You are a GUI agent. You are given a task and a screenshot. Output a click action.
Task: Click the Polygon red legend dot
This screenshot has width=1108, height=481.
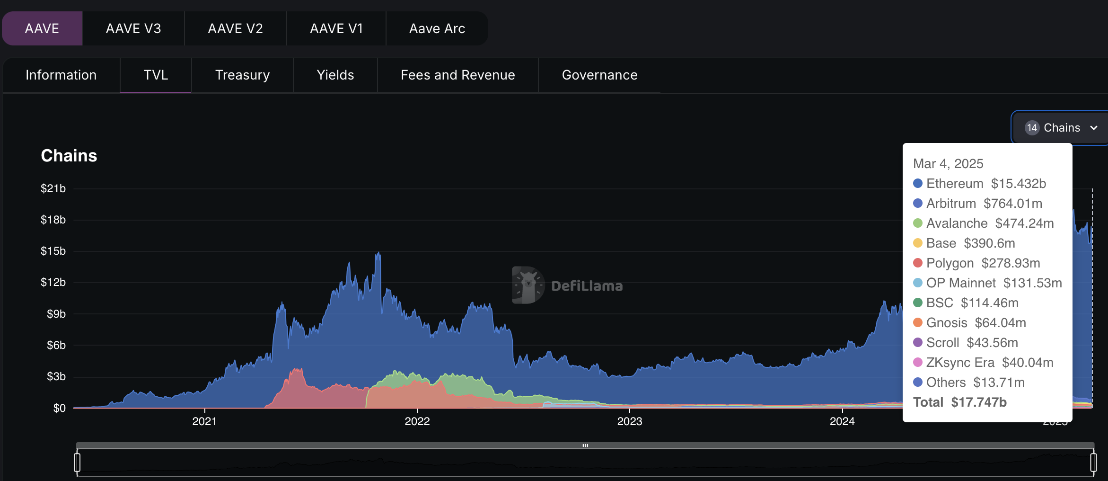[918, 263]
